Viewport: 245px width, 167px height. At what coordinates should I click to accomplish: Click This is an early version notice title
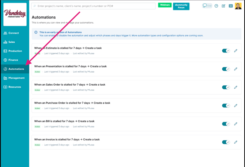click(x=60, y=32)
